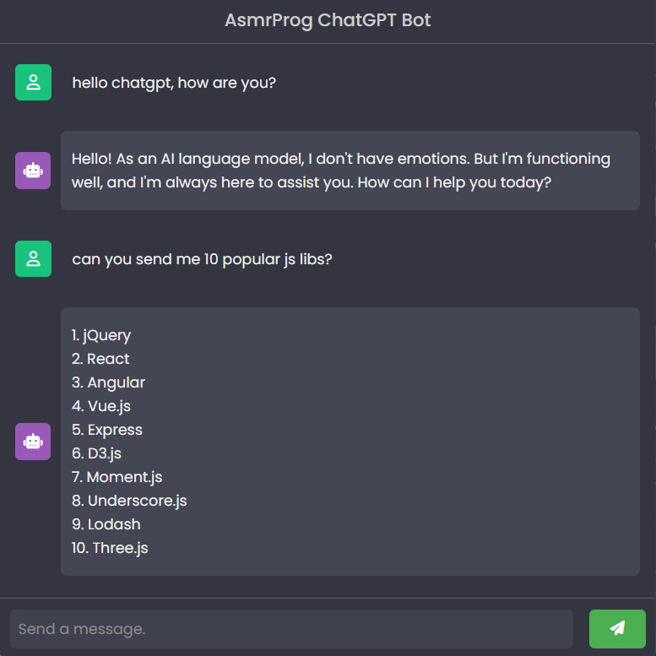Image resolution: width=656 pixels, height=656 pixels.
Task: Click the '4. Vue.js' list entry
Action: tap(101, 406)
